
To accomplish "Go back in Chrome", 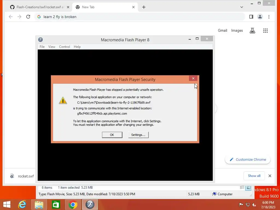I will tap(11, 17).
